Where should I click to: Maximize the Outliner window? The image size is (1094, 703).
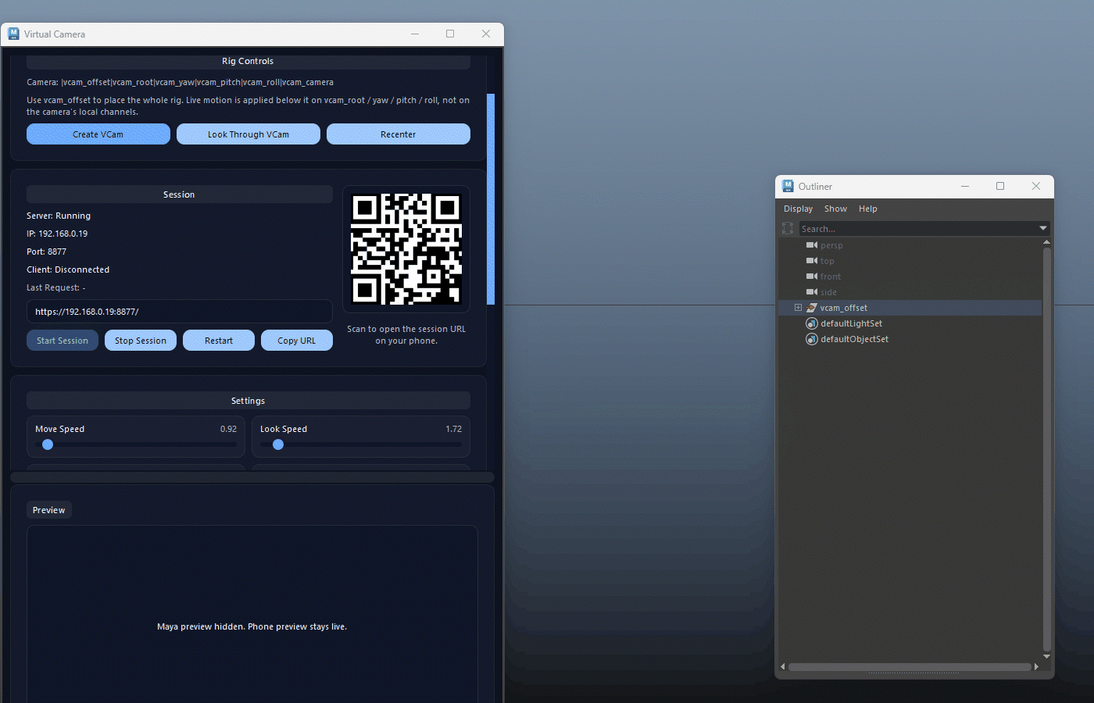click(x=1000, y=186)
